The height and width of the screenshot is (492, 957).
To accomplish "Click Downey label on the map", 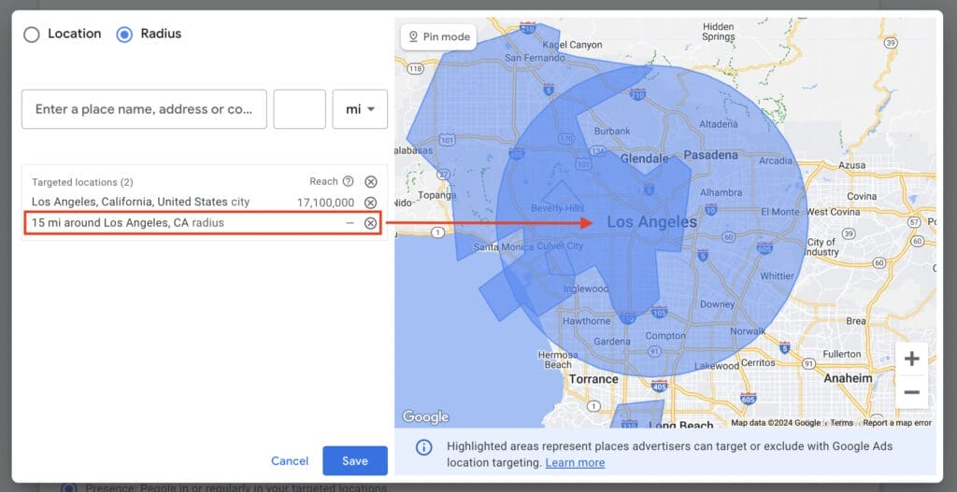I will [x=718, y=304].
